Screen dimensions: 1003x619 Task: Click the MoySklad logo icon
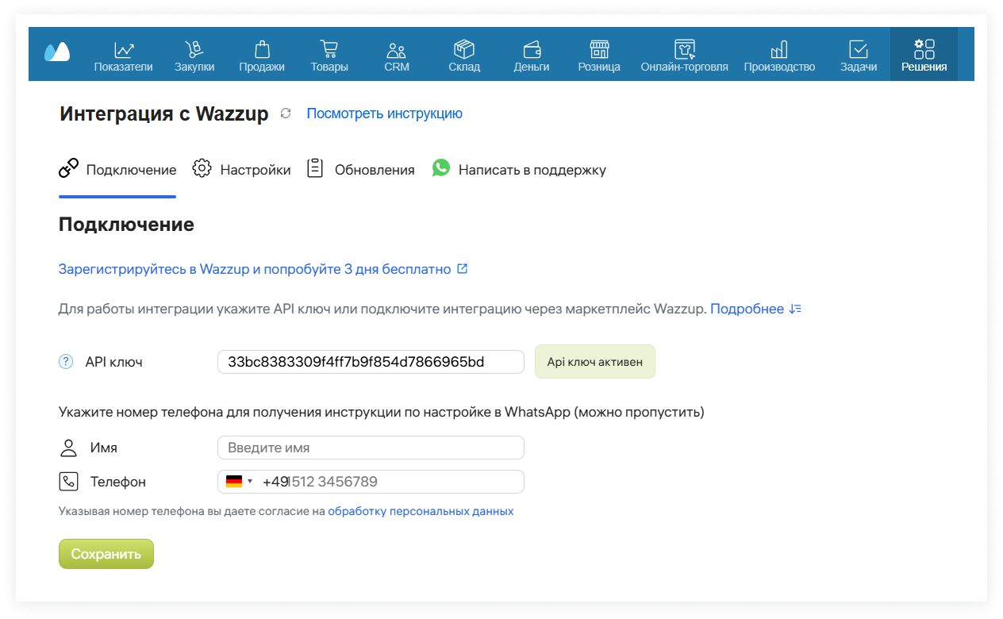click(x=57, y=52)
